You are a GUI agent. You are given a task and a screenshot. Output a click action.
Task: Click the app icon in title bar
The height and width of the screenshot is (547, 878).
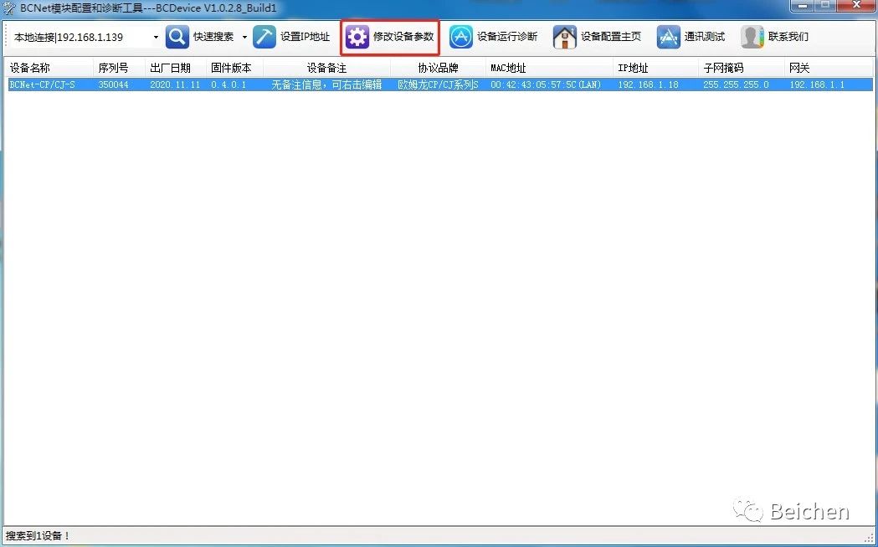tap(9, 8)
